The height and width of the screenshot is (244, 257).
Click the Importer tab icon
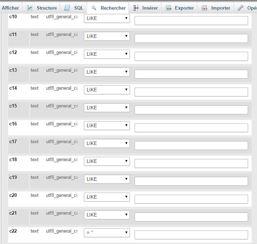pyautogui.click(x=205, y=8)
